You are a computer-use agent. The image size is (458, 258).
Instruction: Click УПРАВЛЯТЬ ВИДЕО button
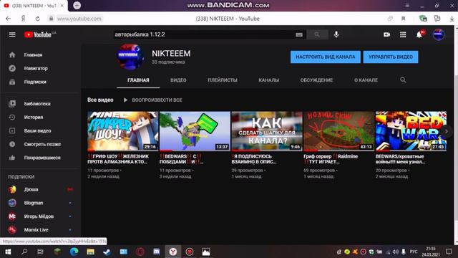391,57
